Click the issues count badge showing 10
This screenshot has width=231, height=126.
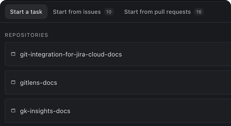point(109,12)
